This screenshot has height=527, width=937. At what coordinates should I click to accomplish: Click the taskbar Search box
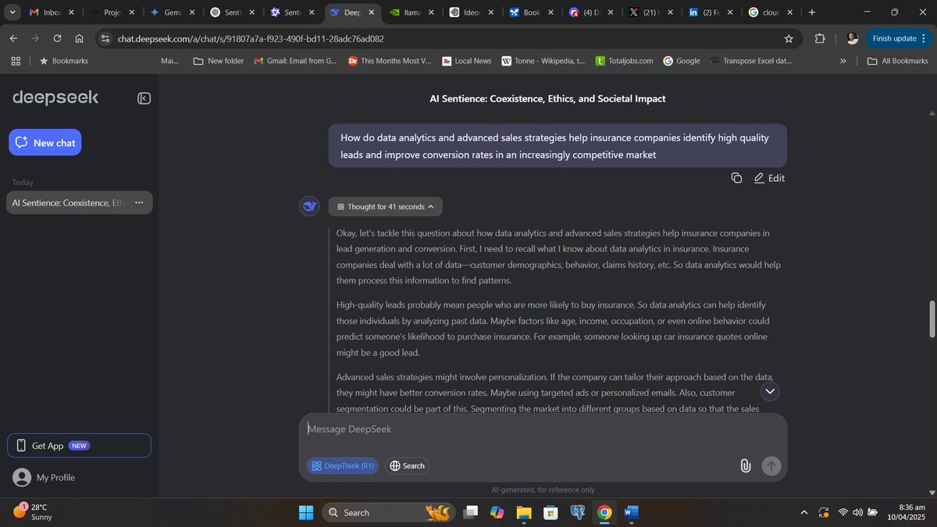point(387,512)
